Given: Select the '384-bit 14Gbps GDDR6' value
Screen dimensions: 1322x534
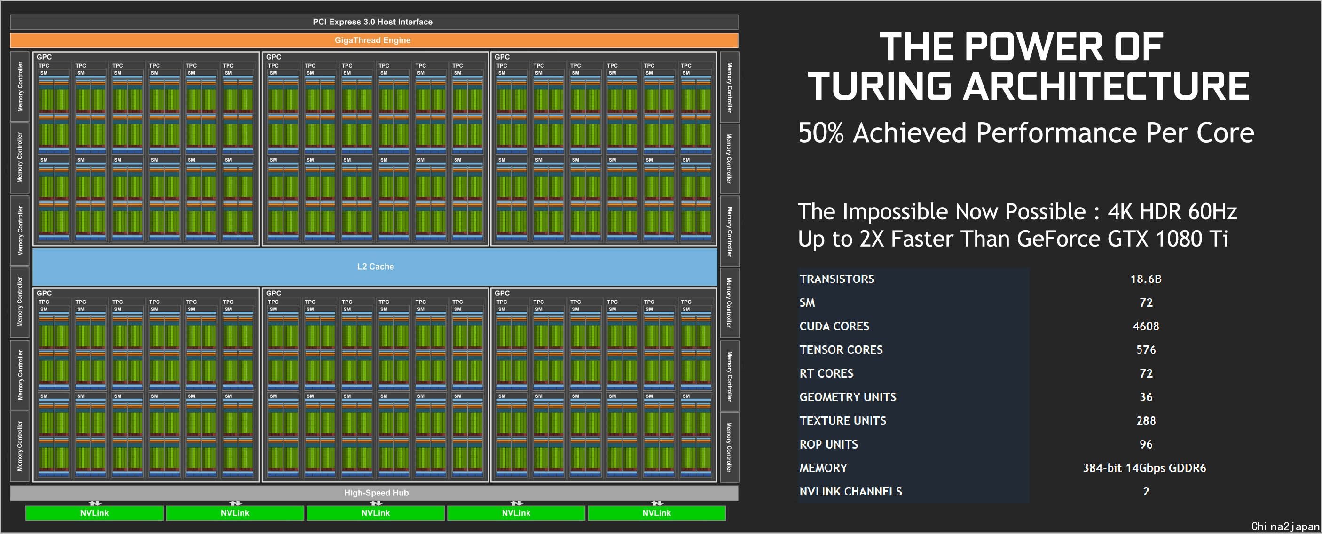Looking at the screenshot, I should [x=1144, y=468].
